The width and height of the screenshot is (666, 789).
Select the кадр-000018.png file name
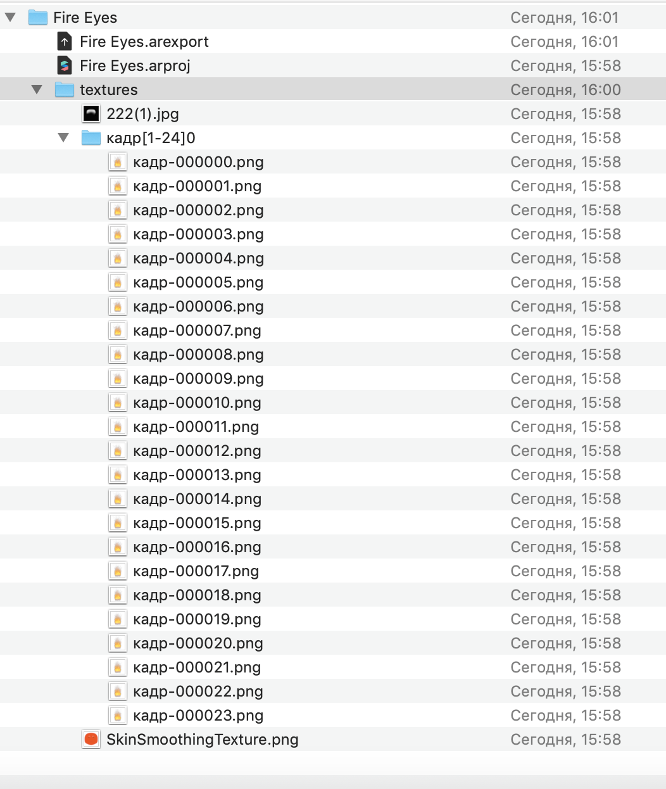[x=197, y=595]
